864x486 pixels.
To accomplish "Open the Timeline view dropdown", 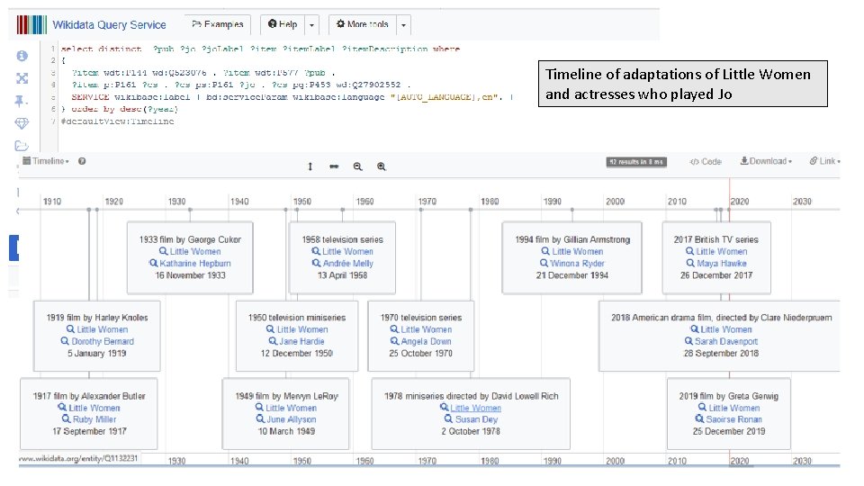I will pyautogui.click(x=46, y=161).
